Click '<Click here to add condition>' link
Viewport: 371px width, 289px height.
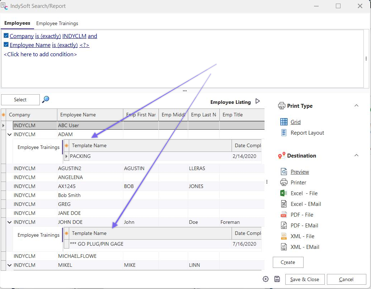[40, 54]
